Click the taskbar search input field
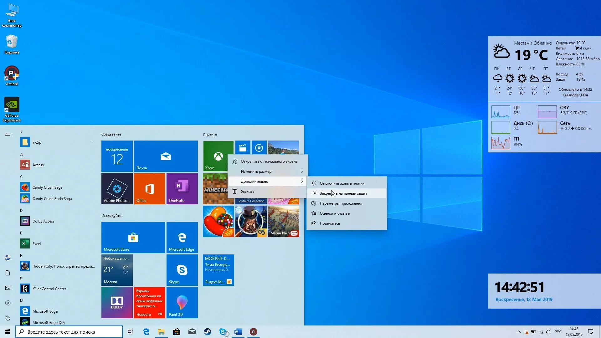Screen dimensions: 601x338 pyautogui.click(x=69, y=332)
